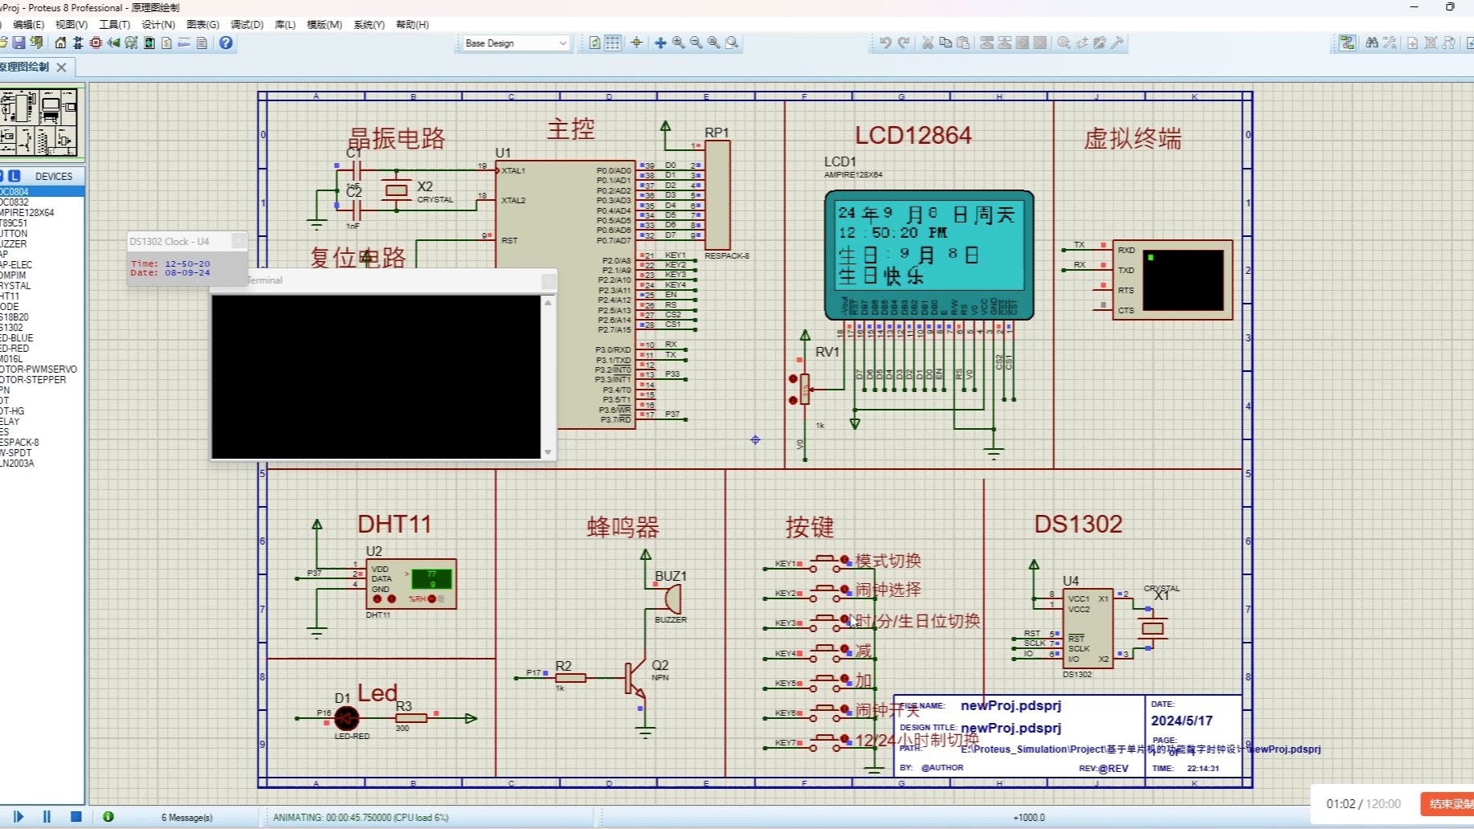Select the 原理图绘制 tab
This screenshot has width=1474, height=829.
click(x=26, y=67)
